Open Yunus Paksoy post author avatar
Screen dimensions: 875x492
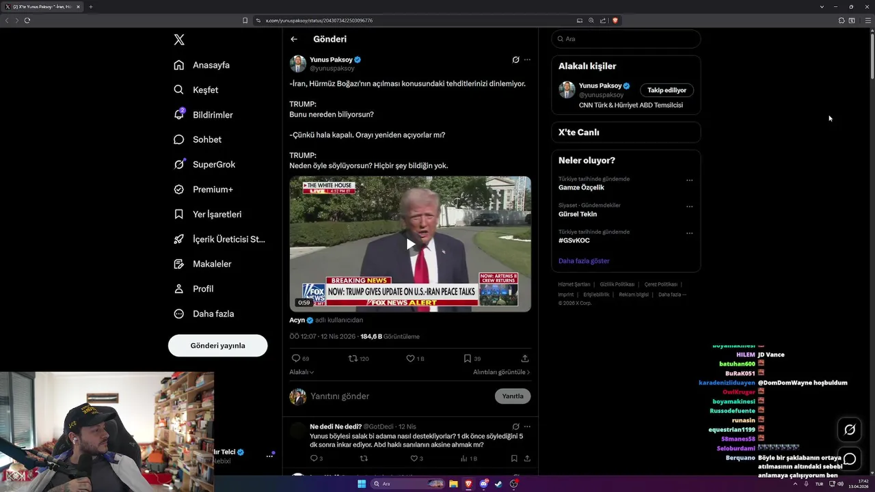(x=298, y=64)
